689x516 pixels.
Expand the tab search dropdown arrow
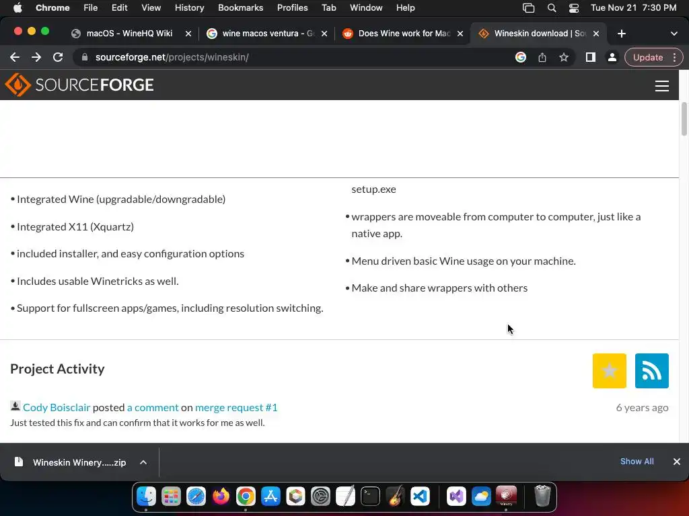pyautogui.click(x=674, y=34)
